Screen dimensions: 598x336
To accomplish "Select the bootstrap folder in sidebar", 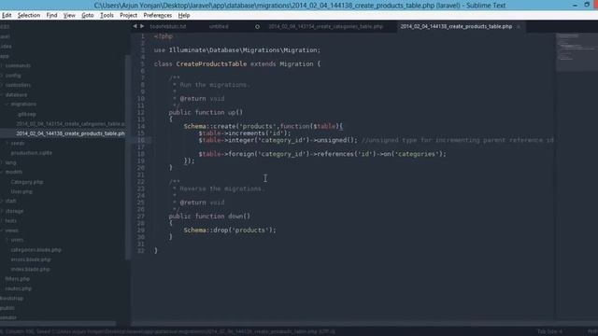I will [x=12, y=299].
